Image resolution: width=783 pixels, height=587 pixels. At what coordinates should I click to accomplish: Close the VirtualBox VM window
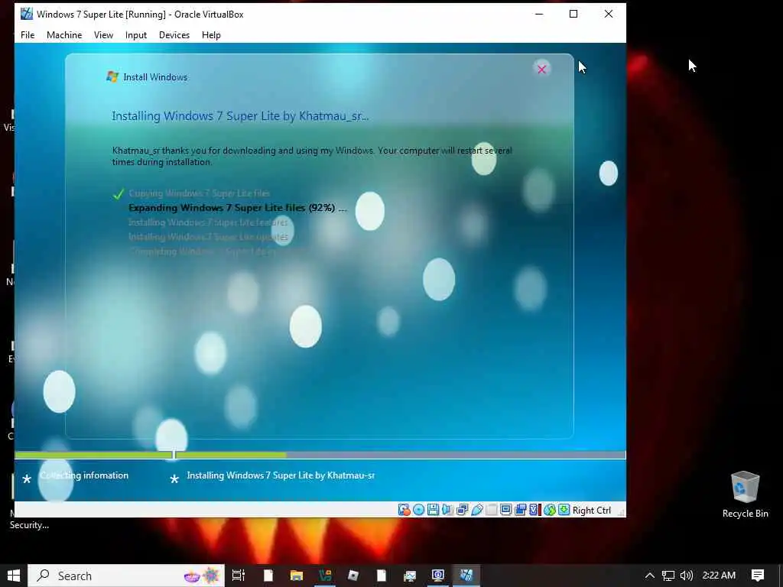608,14
